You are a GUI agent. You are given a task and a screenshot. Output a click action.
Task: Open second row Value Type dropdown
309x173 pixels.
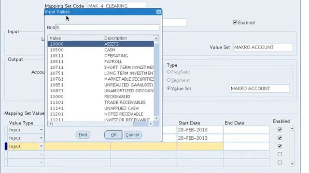(41, 138)
